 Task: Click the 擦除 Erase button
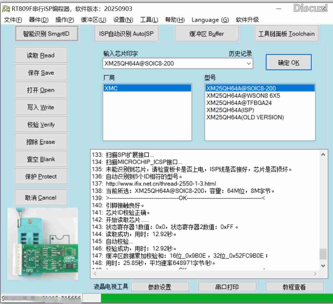[41, 142]
